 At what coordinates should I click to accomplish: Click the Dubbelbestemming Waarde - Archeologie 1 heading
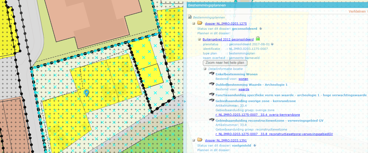251,85
